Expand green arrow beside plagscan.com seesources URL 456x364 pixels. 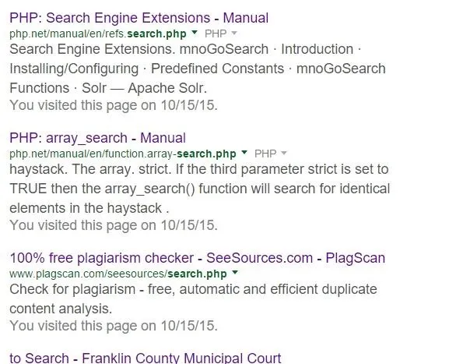[x=235, y=272]
